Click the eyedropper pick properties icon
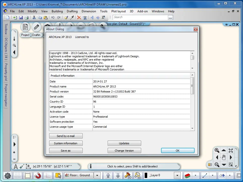This screenshot has width=243, height=182. 72,17
